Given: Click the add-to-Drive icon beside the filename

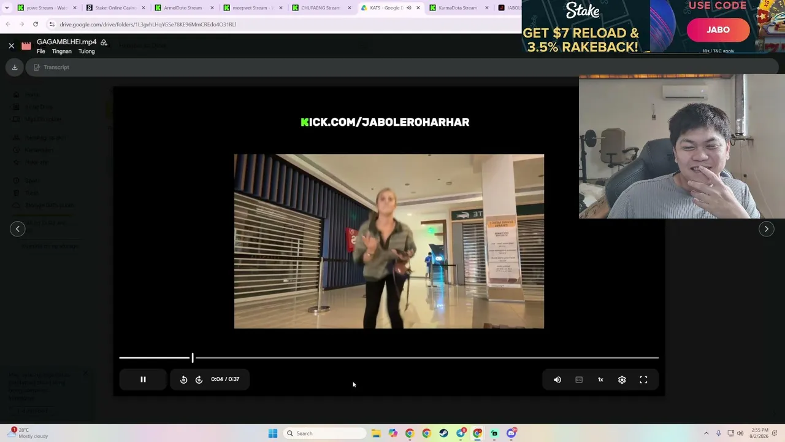Looking at the screenshot, I should [x=104, y=42].
